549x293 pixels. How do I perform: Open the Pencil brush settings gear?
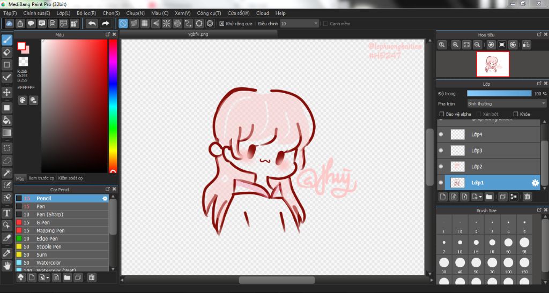[105, 198]
